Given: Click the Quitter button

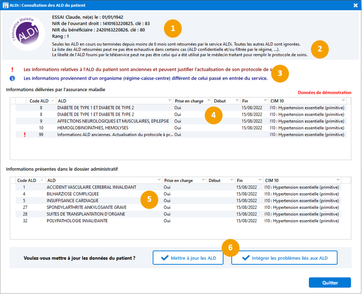Looking at the screenshot, I should coord(330,282).
